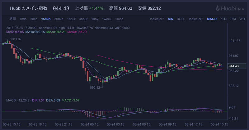Click the close:944.43 OHLC readout
Image resolution: width=249 pixels, height=130 pixels.
click(x=104, y=28)
